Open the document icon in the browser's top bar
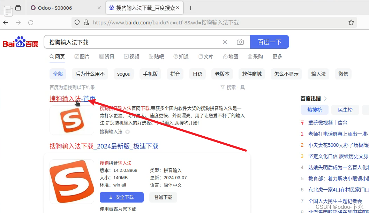This screenshot has height=213, width=369. click(x=8, y=11)
